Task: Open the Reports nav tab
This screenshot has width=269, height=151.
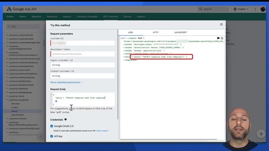Action: pos(67,17)
